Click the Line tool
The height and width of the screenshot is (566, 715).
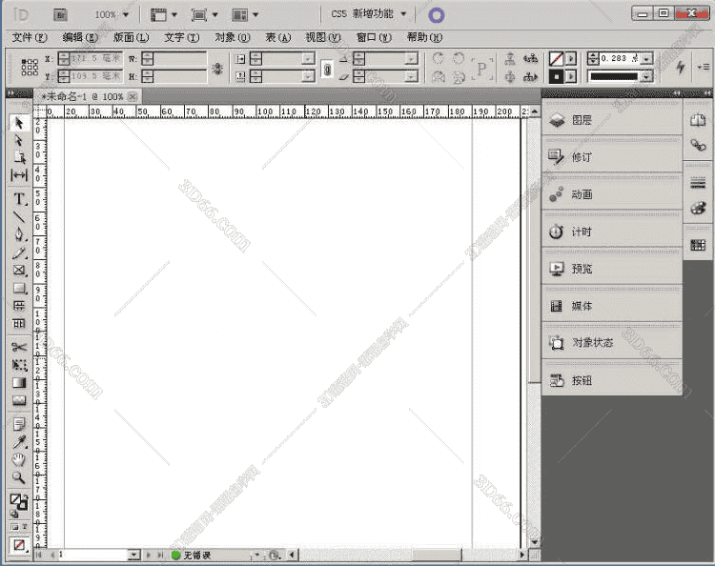(19, 217)
